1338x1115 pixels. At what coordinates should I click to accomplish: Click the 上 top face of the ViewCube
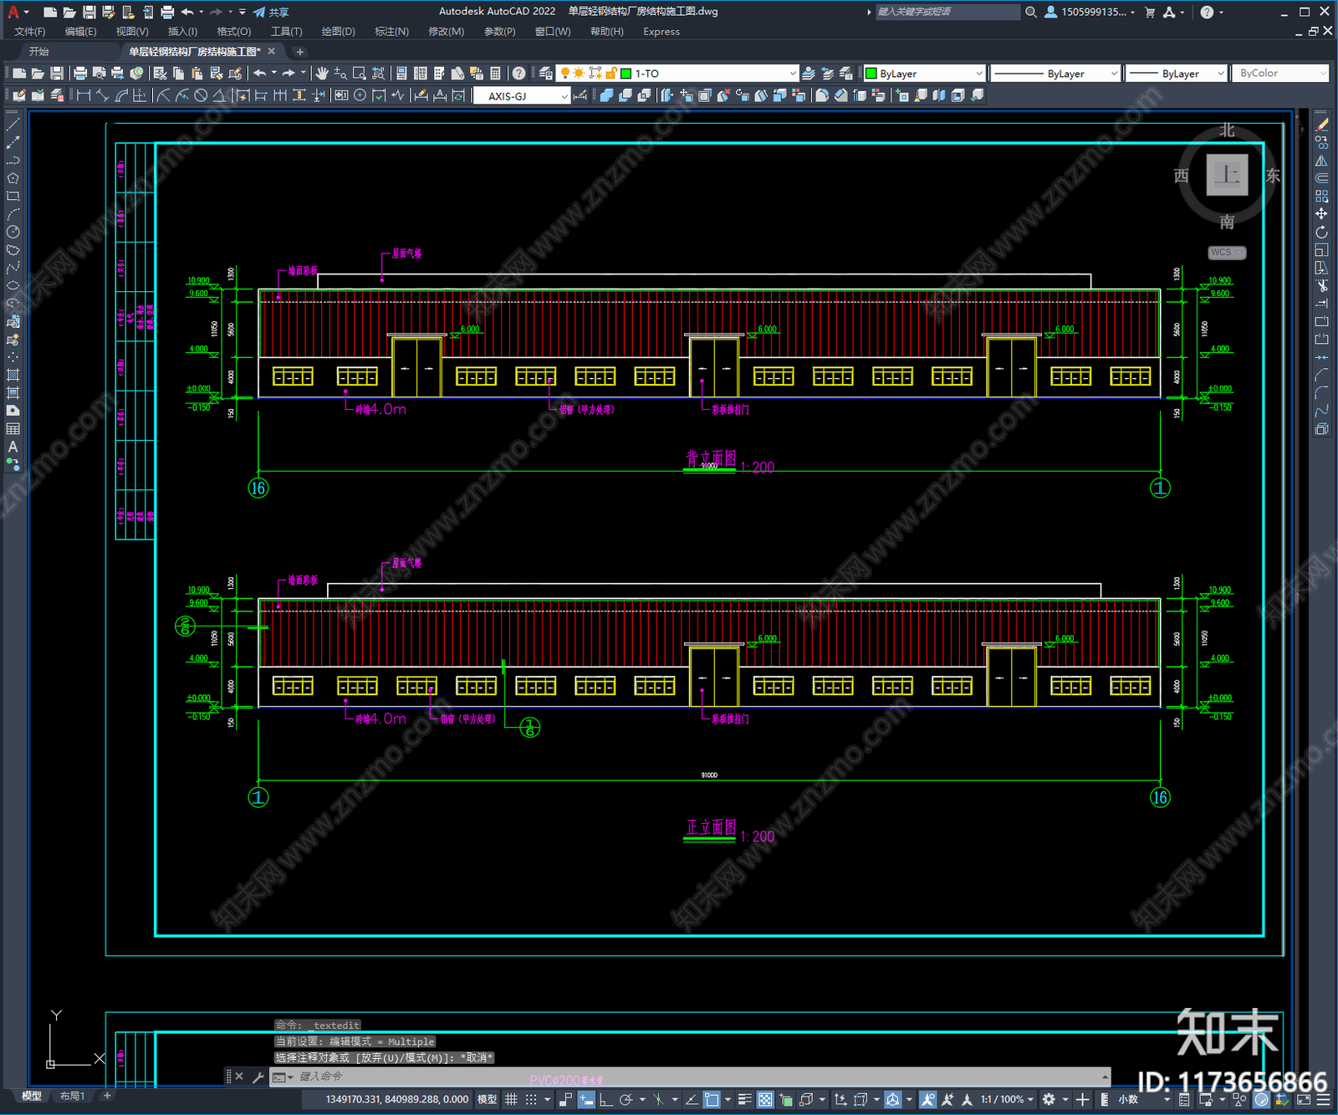point(1227,175)
